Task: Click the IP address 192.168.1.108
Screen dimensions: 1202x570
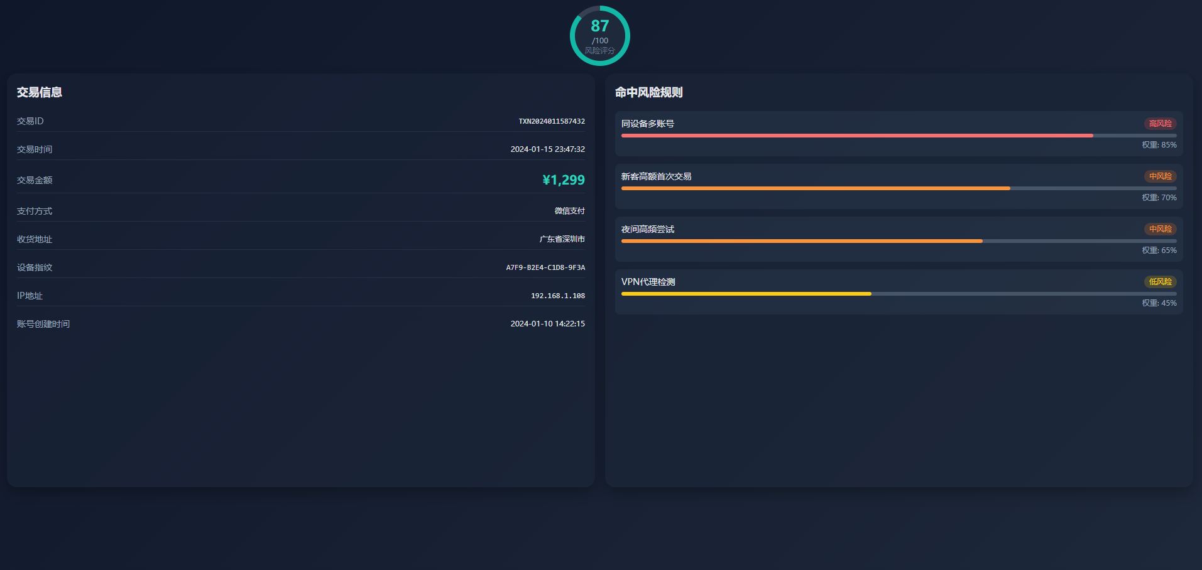Action: click(557, 296)
